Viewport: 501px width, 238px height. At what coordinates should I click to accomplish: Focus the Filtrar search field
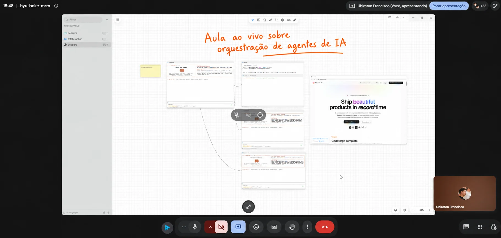pyautogui.click(x=83, y=20)
